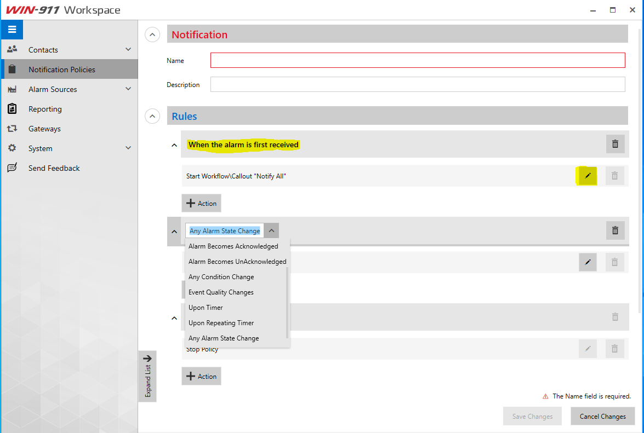Maximize the WIN-911 Workspace window
This screenshot has height=433, width=644.
613,10
